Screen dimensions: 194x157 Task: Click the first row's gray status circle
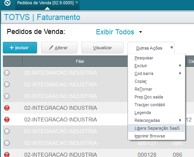click(x=7, y=73)
